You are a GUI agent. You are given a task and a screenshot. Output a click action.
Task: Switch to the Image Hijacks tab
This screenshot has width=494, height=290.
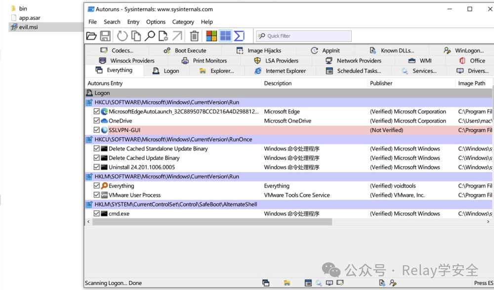(x=259, y=50)
